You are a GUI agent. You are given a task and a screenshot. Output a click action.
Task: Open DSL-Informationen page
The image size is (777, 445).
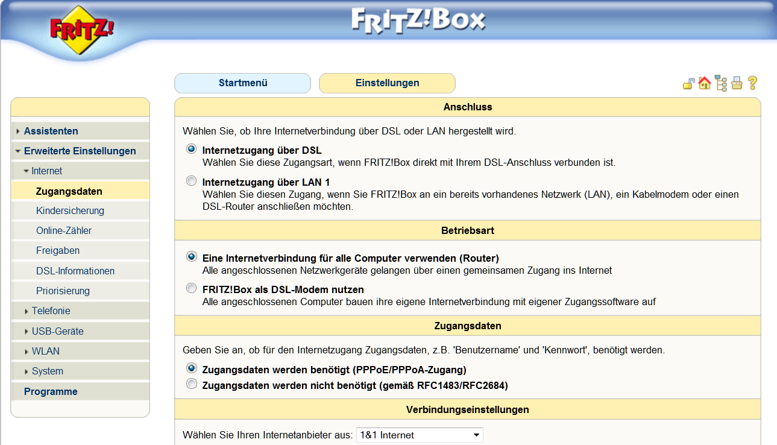click(x=80, y=271)
